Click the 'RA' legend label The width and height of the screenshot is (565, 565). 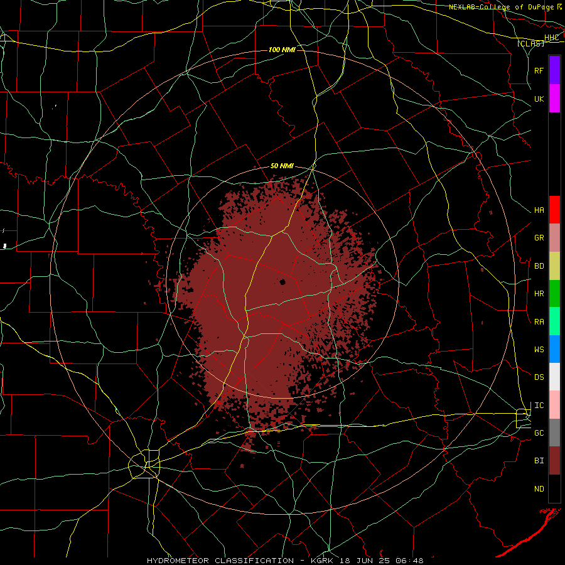pyautogui.click(x=539, y=322)
